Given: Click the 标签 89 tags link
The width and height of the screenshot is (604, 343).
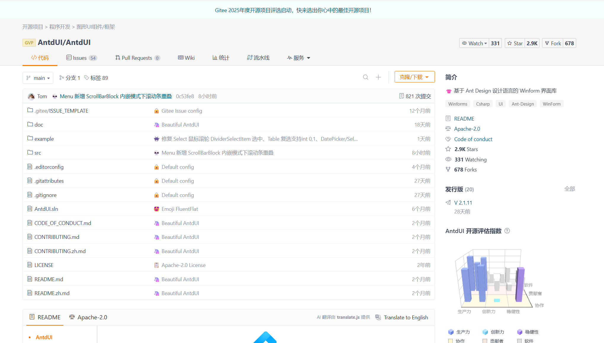Looking at the screenshot, I should coord(96,78).
